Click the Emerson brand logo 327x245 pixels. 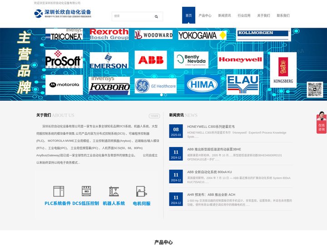pos(109,60)
